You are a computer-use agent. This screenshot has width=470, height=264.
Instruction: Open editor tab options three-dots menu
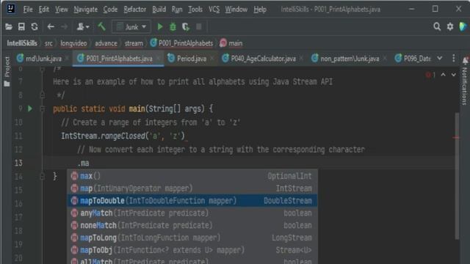(x=454, y=59)
